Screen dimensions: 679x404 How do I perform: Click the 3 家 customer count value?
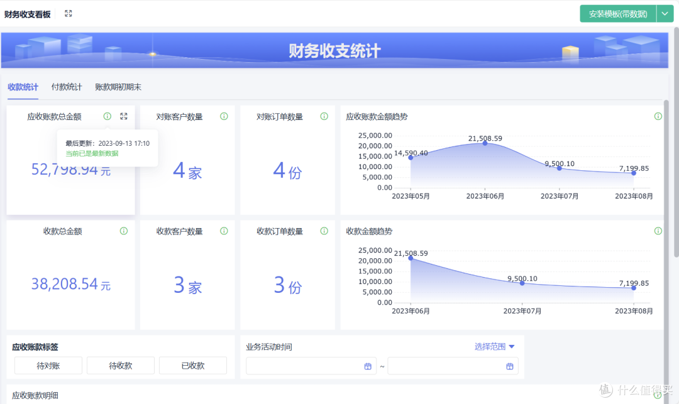click(187, 285)
